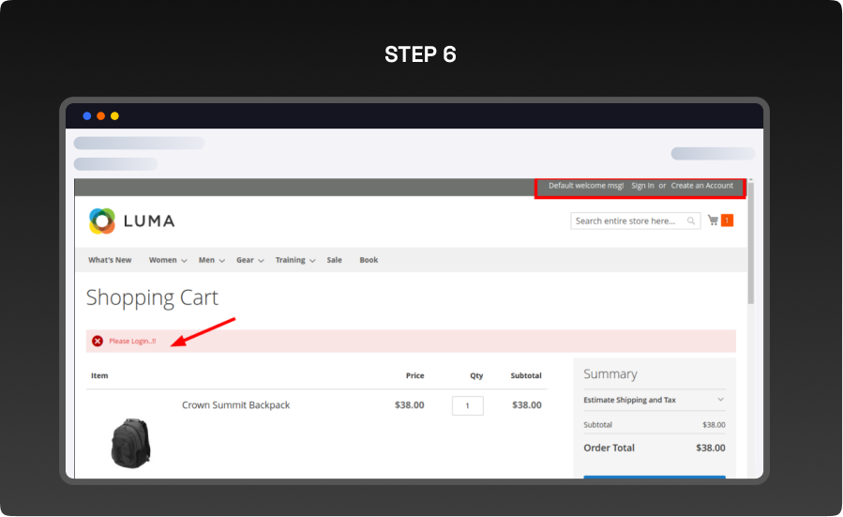Click the search entire store field

pos(626,221)
